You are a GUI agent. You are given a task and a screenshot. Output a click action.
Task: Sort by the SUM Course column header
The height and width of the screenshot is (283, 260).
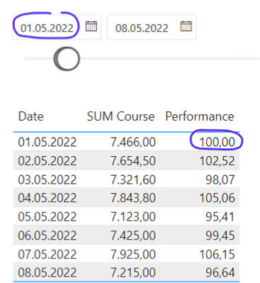(120, 116)
